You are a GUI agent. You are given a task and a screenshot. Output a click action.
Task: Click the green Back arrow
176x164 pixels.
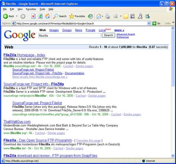[5, 16]
